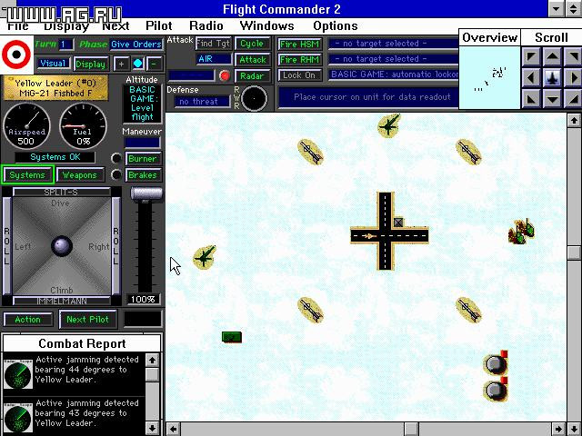
Task: Center map on aircraft icon in Scroll panel
Action: click(x=552, y=78)
